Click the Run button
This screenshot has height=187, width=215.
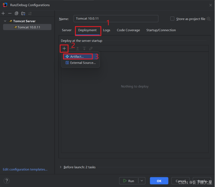[x=129, y=181]
